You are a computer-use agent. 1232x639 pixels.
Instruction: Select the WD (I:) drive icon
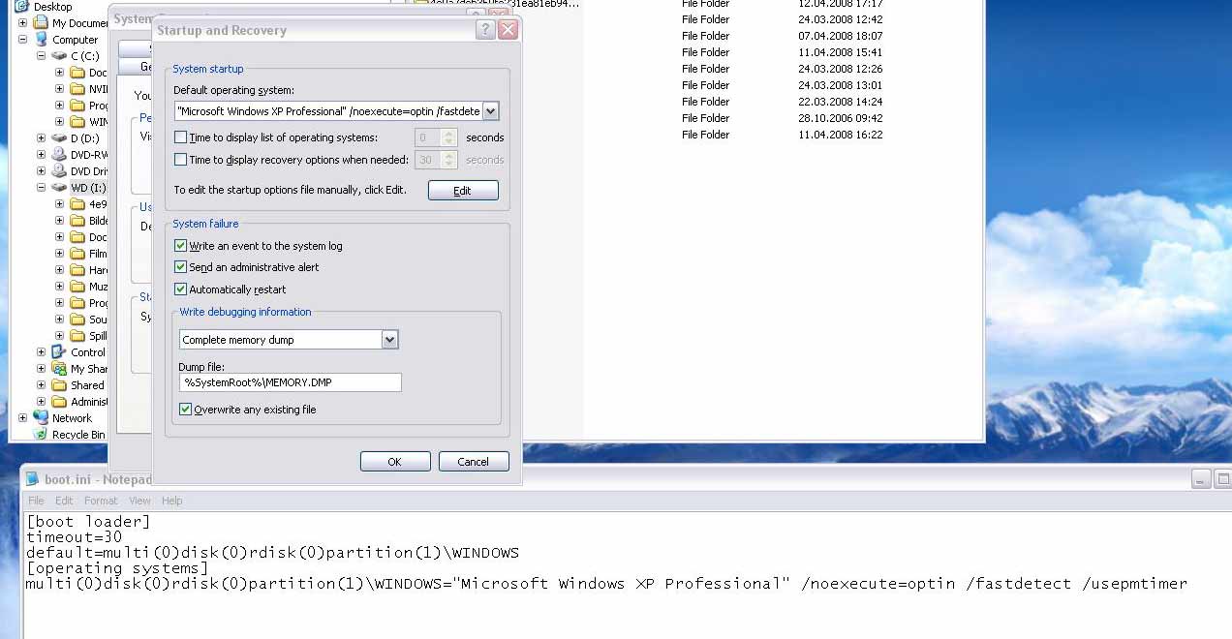point(59,188)
